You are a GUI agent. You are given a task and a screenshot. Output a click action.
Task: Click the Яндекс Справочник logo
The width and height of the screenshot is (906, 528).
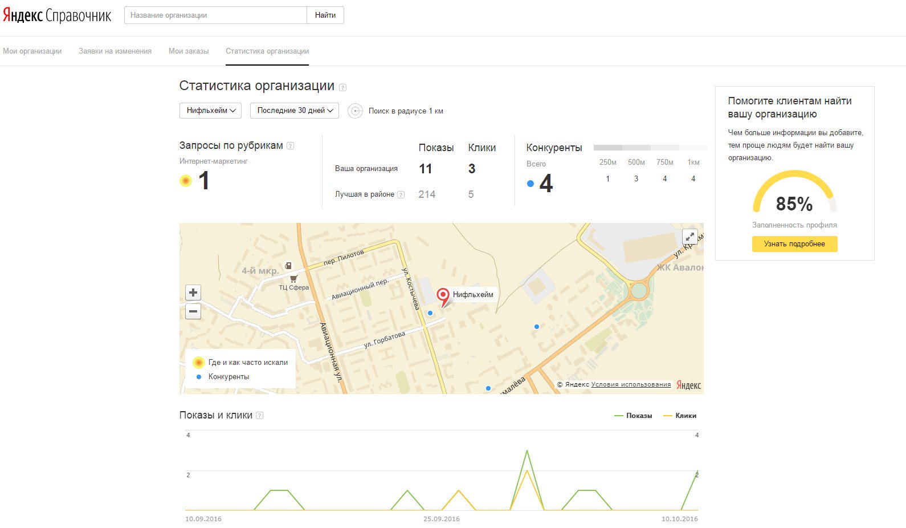(x=57, y=15)
